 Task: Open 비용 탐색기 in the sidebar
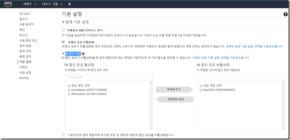(x=27, y=24)
